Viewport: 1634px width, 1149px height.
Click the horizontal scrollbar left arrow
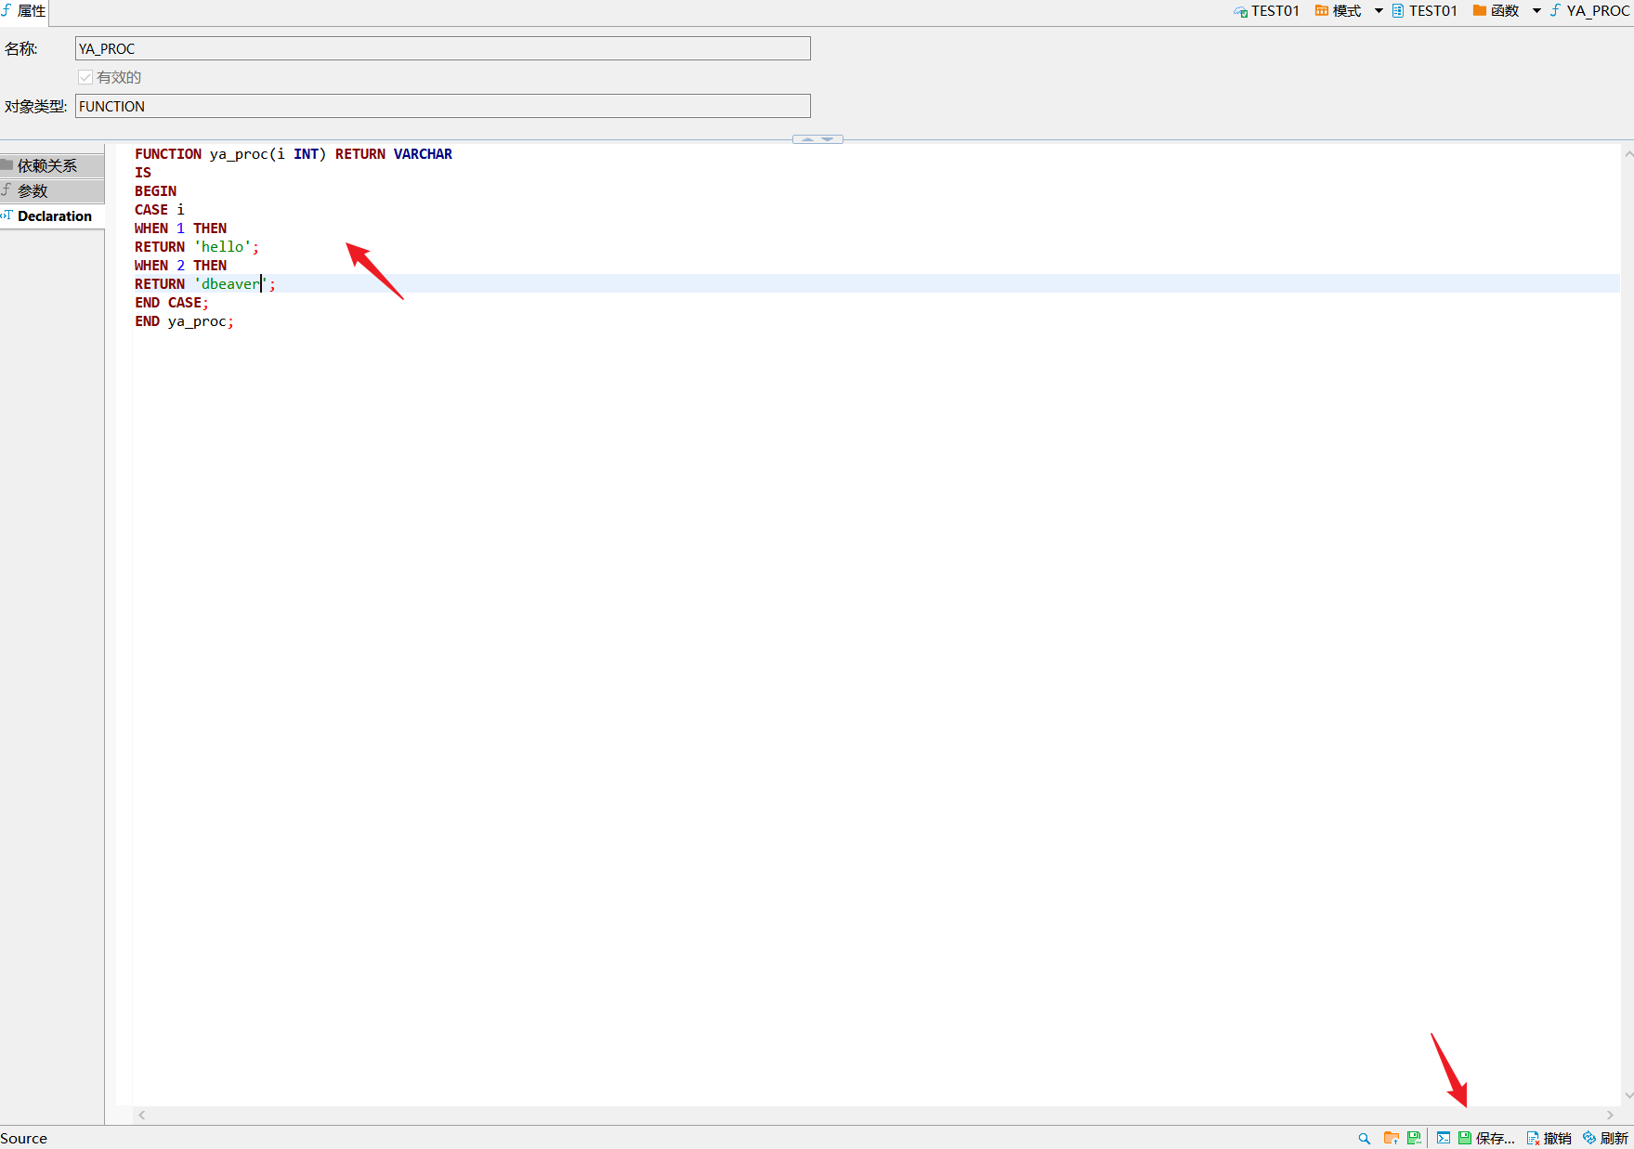(x=142, y=1115)
